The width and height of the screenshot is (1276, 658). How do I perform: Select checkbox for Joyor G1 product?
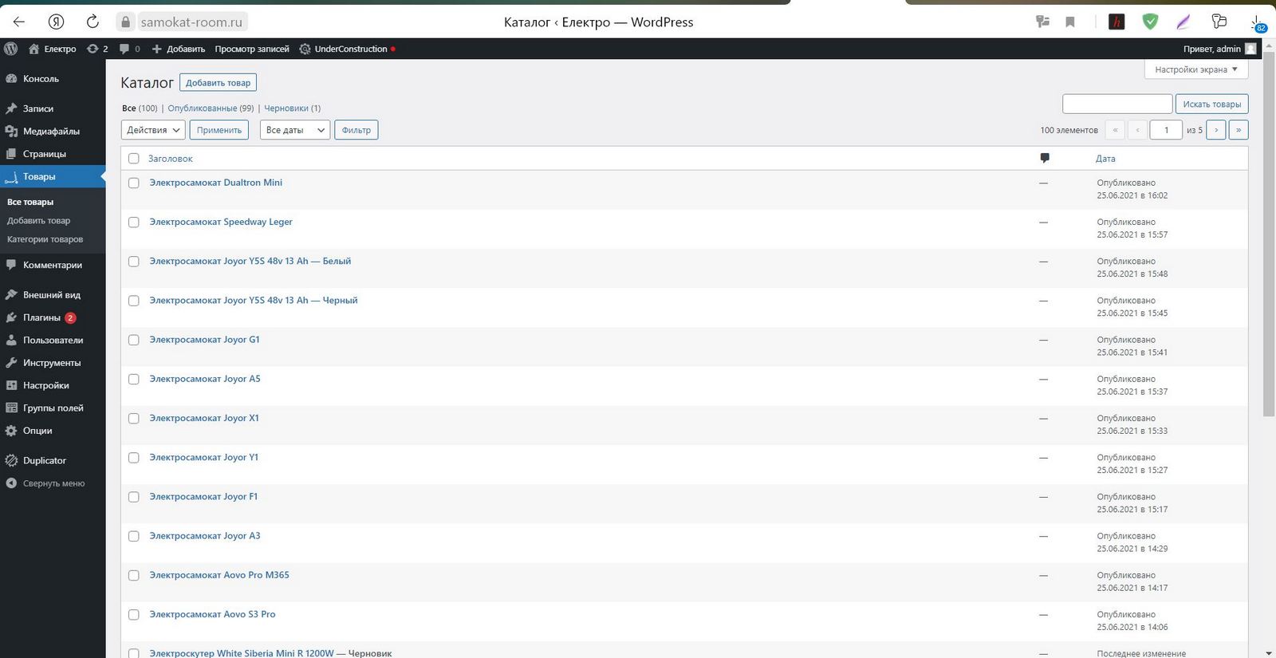pyautogui.click(x=134, y=340)
